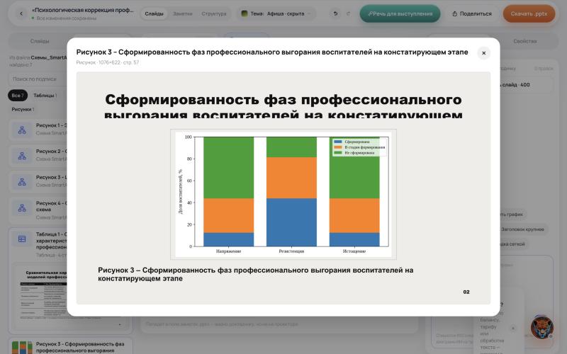
Task: Click the diagram icon of Рисунок 2
Action: pyautogui.click(x=22, y=156)
